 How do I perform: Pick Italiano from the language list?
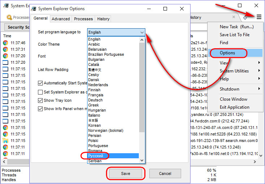[x=113, y=115]
